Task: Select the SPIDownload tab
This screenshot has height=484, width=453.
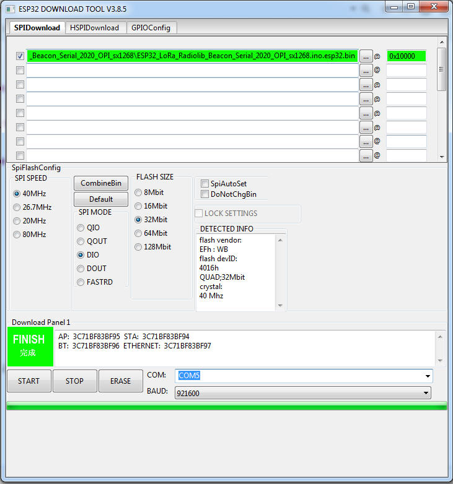Action: (37, 27)
